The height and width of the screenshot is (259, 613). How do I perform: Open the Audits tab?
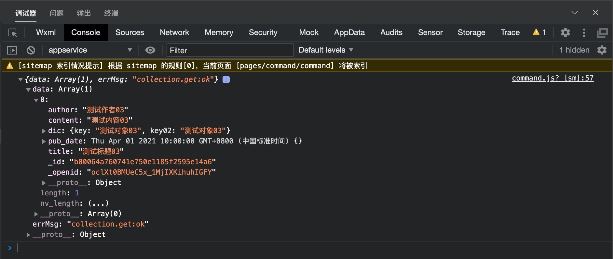(391, 32)
